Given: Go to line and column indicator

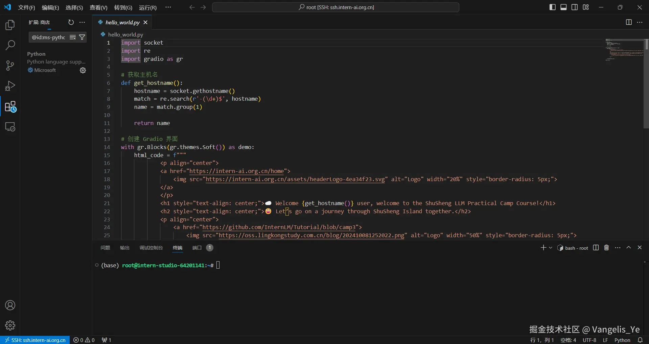Looking at the screenshot, I should [x=542, y=340].
